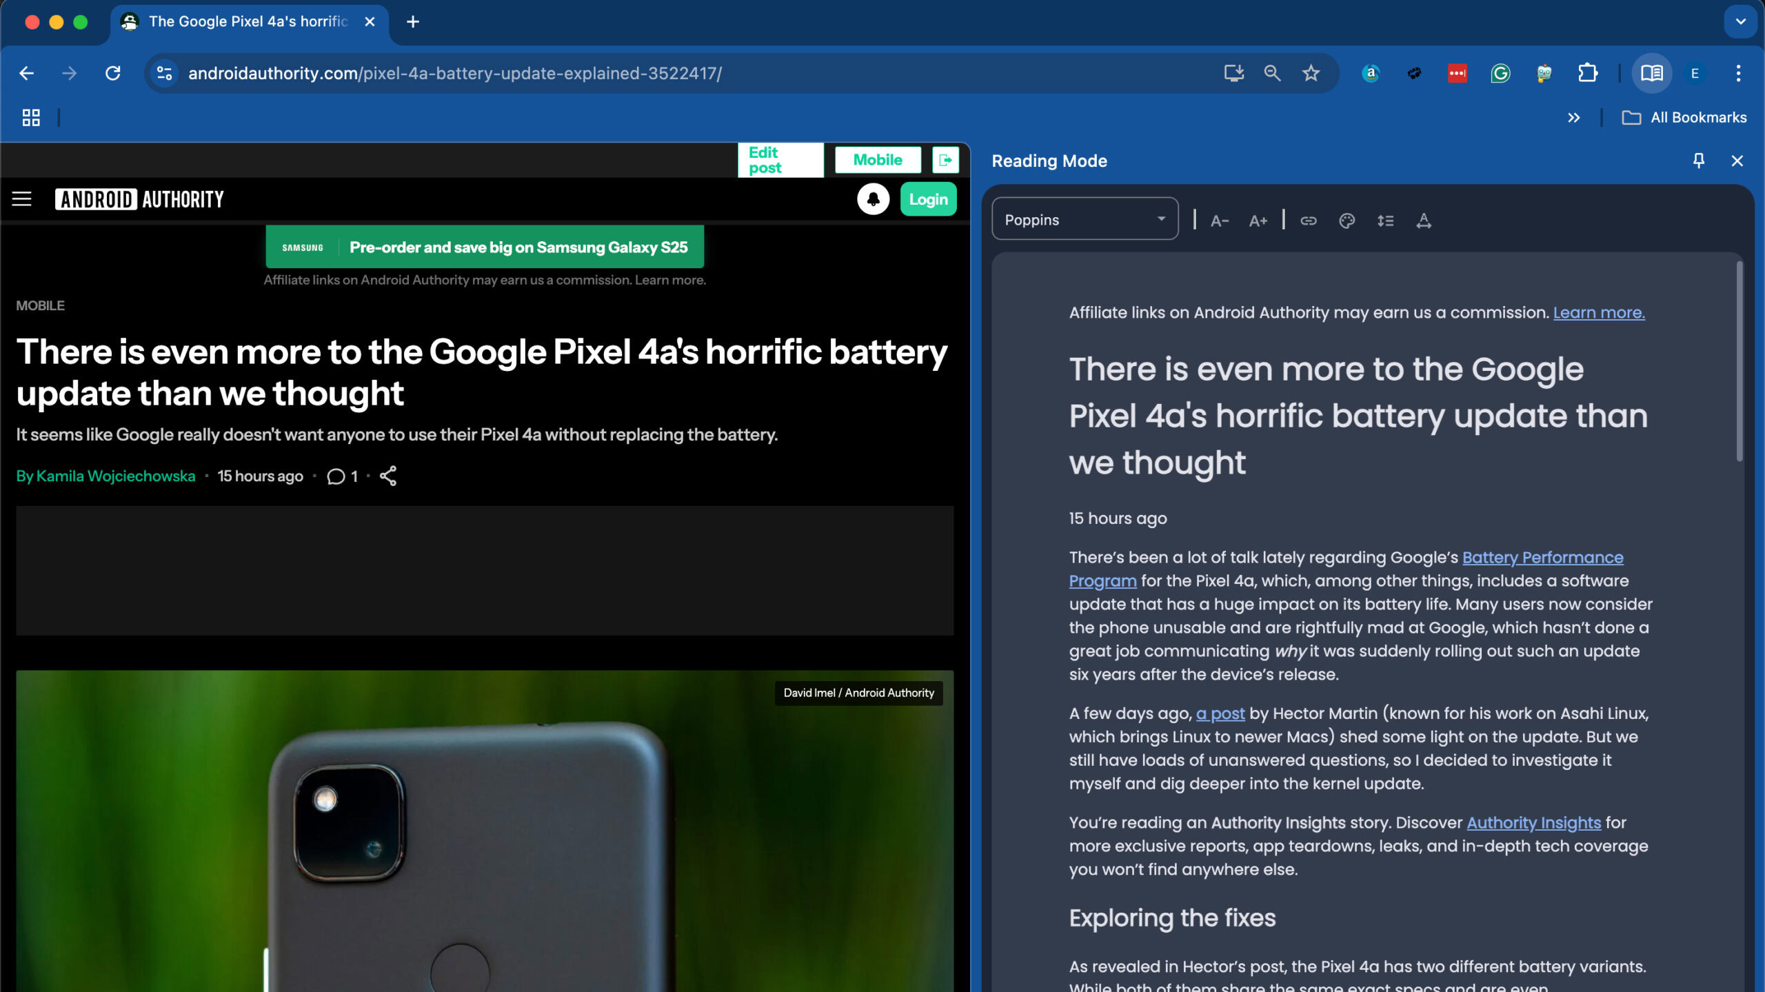Open the color theme palette icon
This screenshot has width=1765, height=992.
coord(1347,221)
